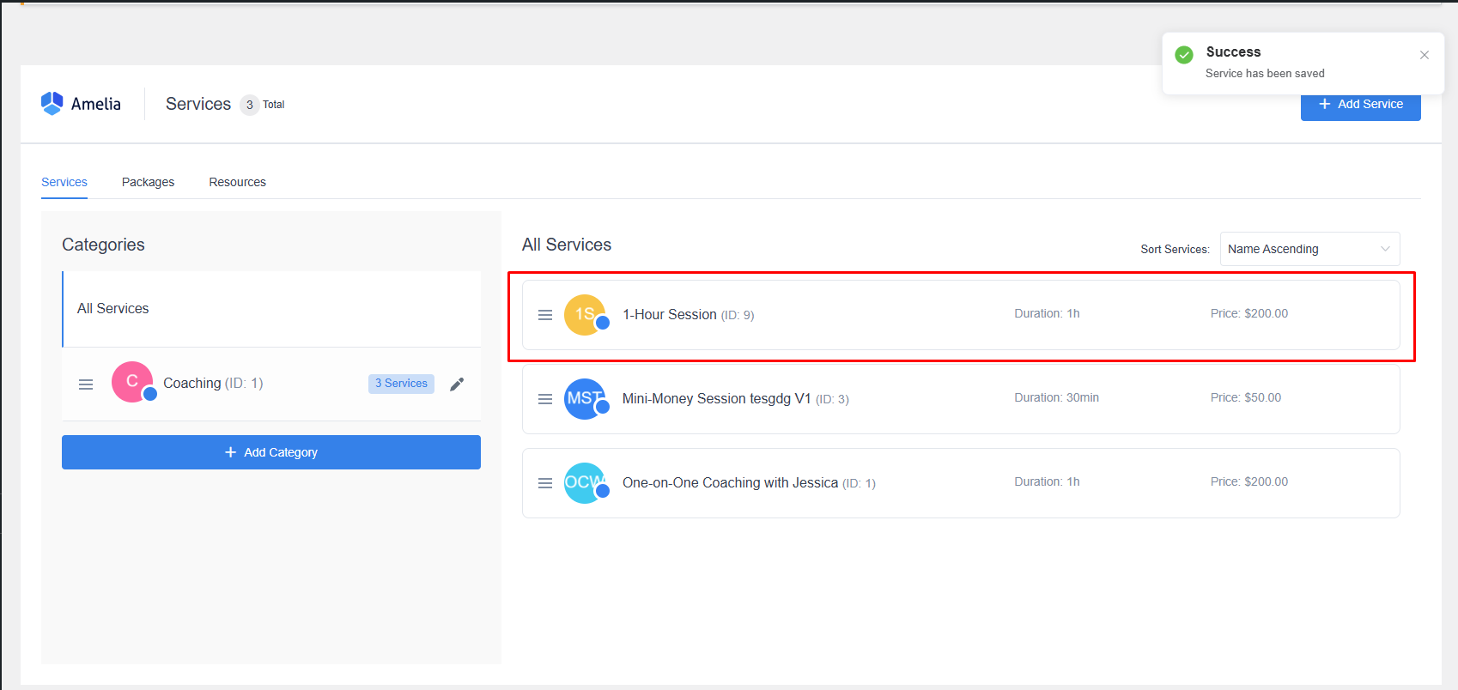Click the Add Category button
Viewport: 1458px width, 690px height.
click(x=271, y=452)
